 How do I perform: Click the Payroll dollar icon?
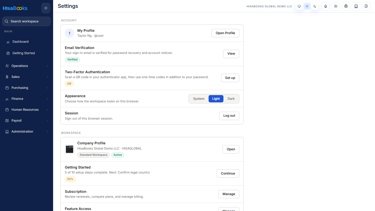point(7,121)
